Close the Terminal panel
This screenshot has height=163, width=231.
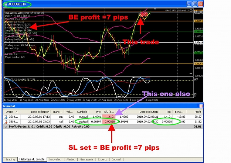click(201, 106)
